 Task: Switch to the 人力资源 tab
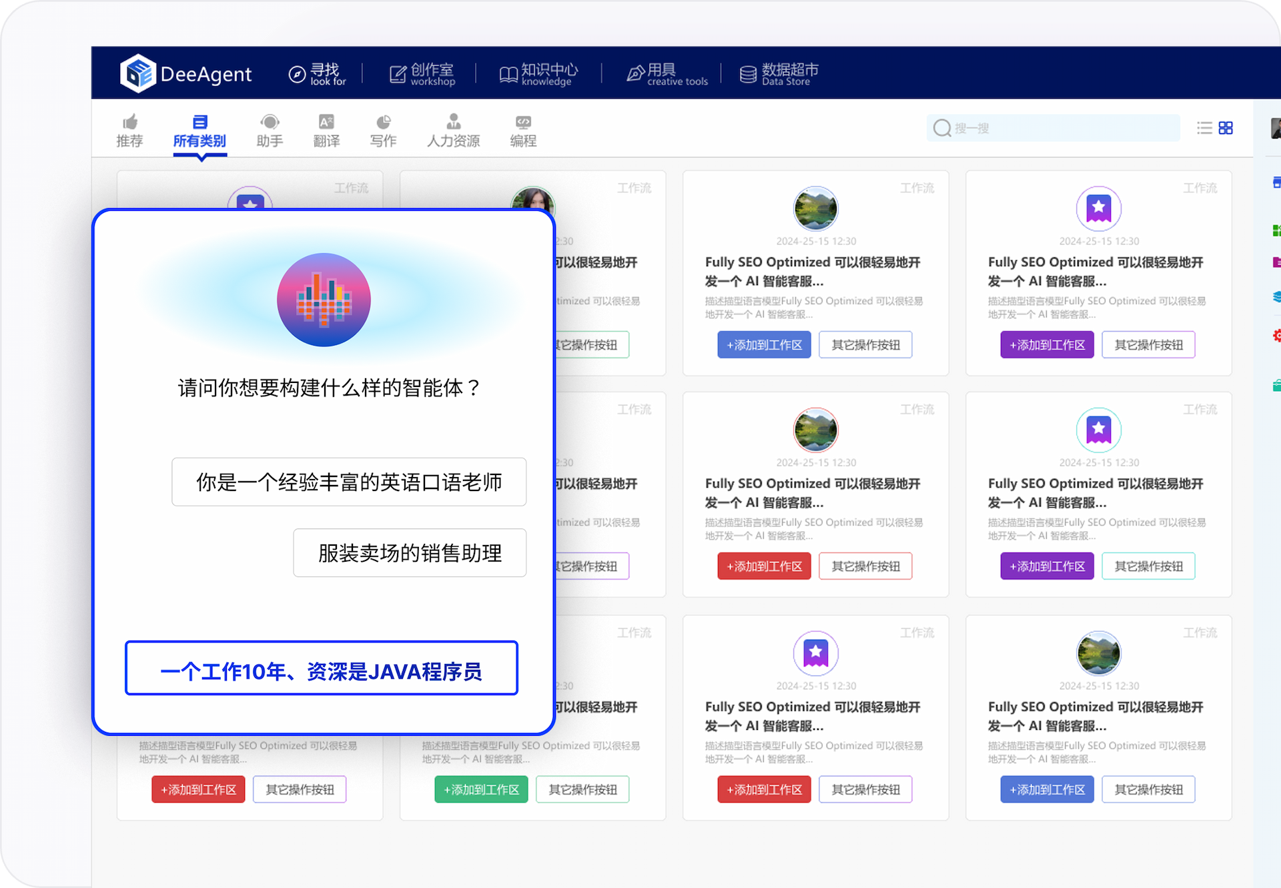(453, 131)
